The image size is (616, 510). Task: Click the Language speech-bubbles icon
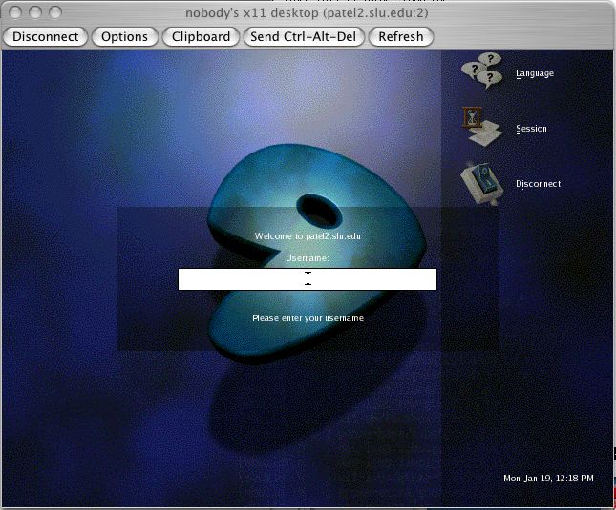482,73
